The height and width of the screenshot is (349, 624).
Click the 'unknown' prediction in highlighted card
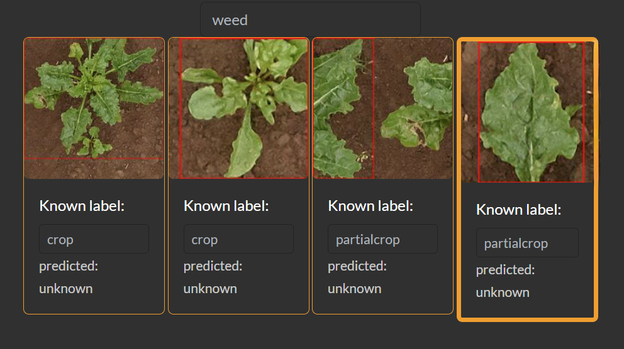[503, 293]
